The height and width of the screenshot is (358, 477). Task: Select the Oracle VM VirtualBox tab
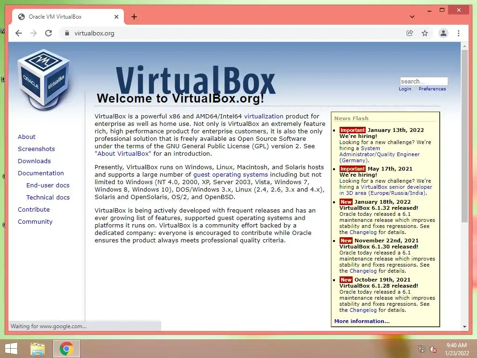(x=68, y=17)
